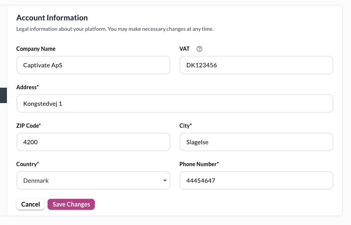Click the Address* label
Viewport: 351px width, 225px height.
pyautogui.click(x=28, y=87)
